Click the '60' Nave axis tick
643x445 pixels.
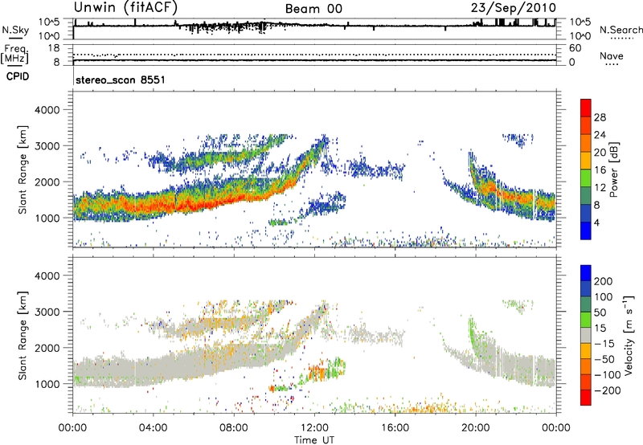click(x=575, y=48)
